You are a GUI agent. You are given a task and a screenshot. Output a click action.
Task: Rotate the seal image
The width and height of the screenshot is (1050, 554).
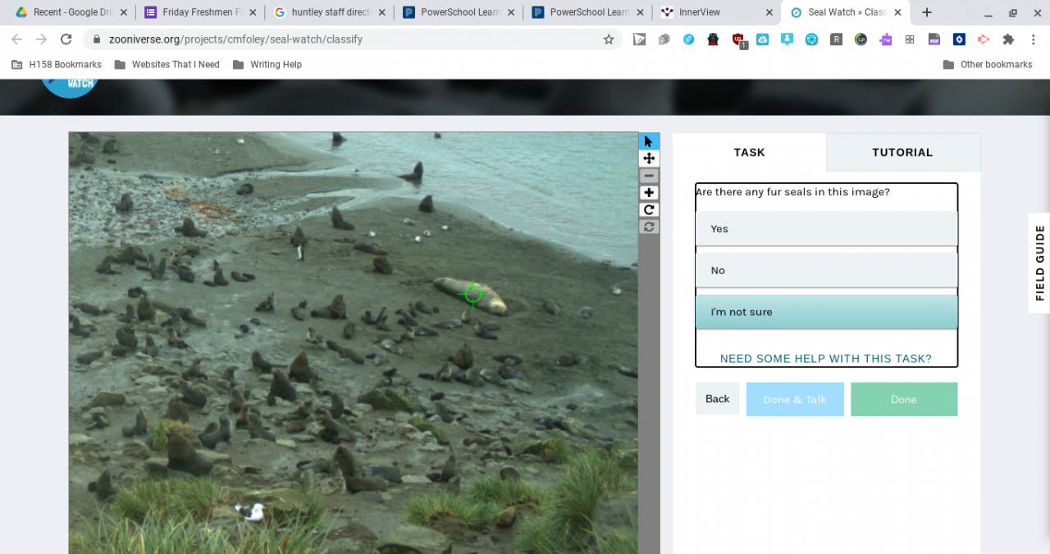click(649, 210)
